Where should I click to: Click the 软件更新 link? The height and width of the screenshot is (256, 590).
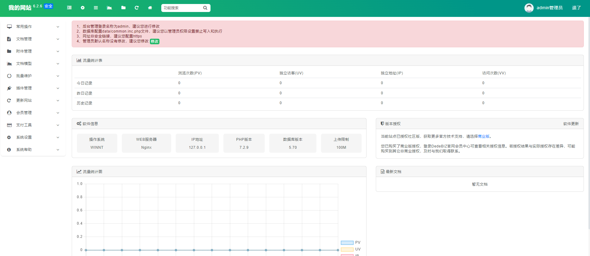[x=571, y=124]
